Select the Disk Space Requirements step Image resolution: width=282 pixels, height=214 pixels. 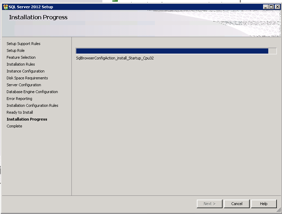point(27,78)
